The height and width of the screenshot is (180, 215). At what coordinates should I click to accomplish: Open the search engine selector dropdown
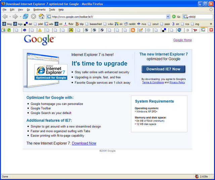coord(186,17)
